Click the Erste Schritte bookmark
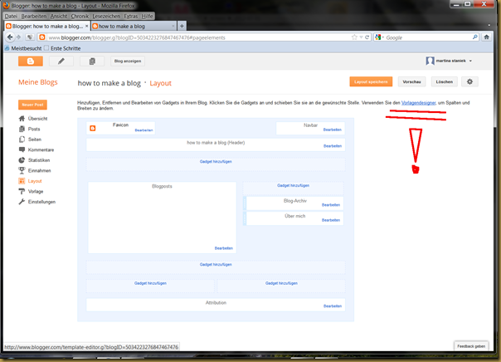Screen dimensions: 501x362 tap(62, 48)
